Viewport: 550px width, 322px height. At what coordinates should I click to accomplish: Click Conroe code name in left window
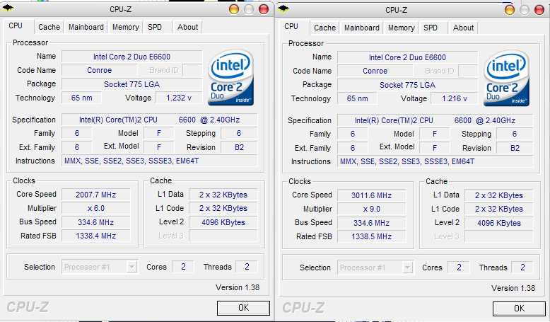(x=99, y=70)
